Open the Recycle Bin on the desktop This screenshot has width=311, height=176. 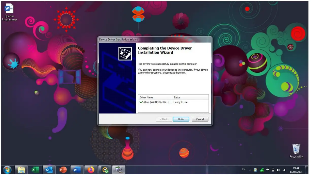[296, 151]
